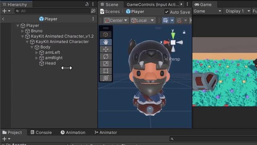The width and height of the screenshot is (257, 145).
Task: Open the Local rotation mode dropdown
Action: point(143,21)
